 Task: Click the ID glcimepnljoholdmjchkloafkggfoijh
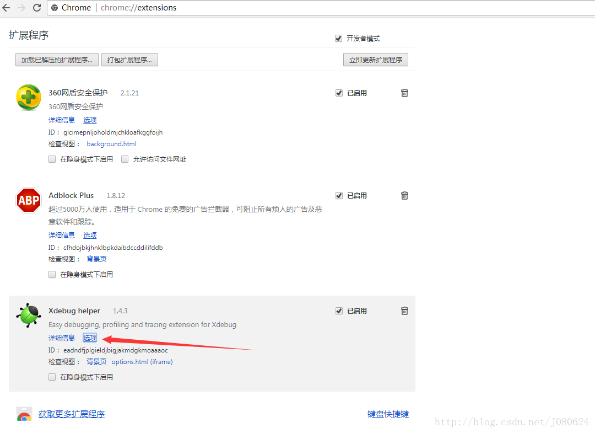(x=113, y=132)
